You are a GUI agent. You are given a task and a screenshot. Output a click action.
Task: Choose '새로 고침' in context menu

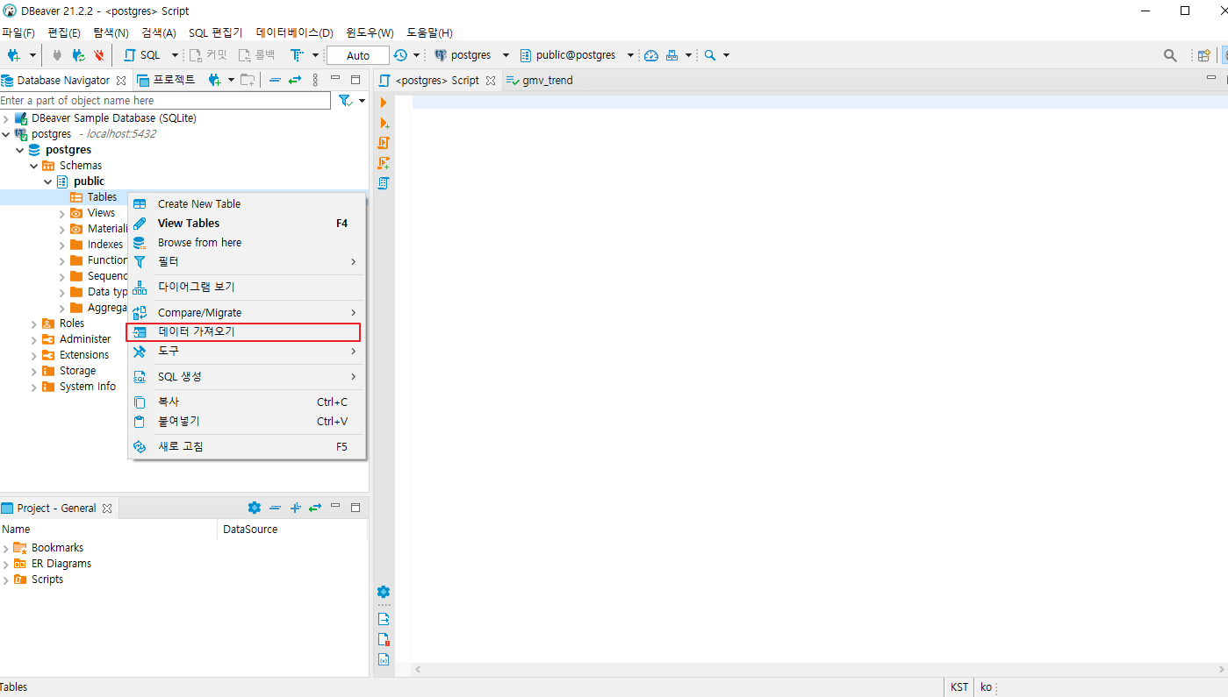pos(247,447)
